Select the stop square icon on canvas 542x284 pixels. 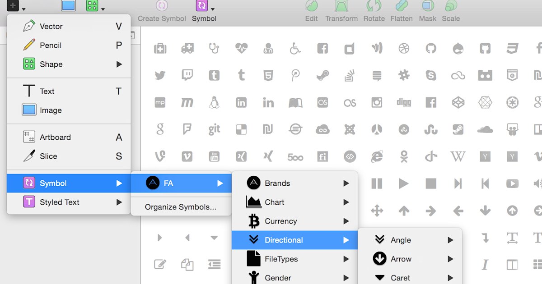pyautogui.click(x=431, y=183)
